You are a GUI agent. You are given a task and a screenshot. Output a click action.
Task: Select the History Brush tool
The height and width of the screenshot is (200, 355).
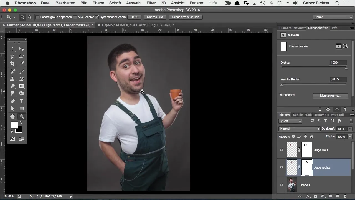22,79
